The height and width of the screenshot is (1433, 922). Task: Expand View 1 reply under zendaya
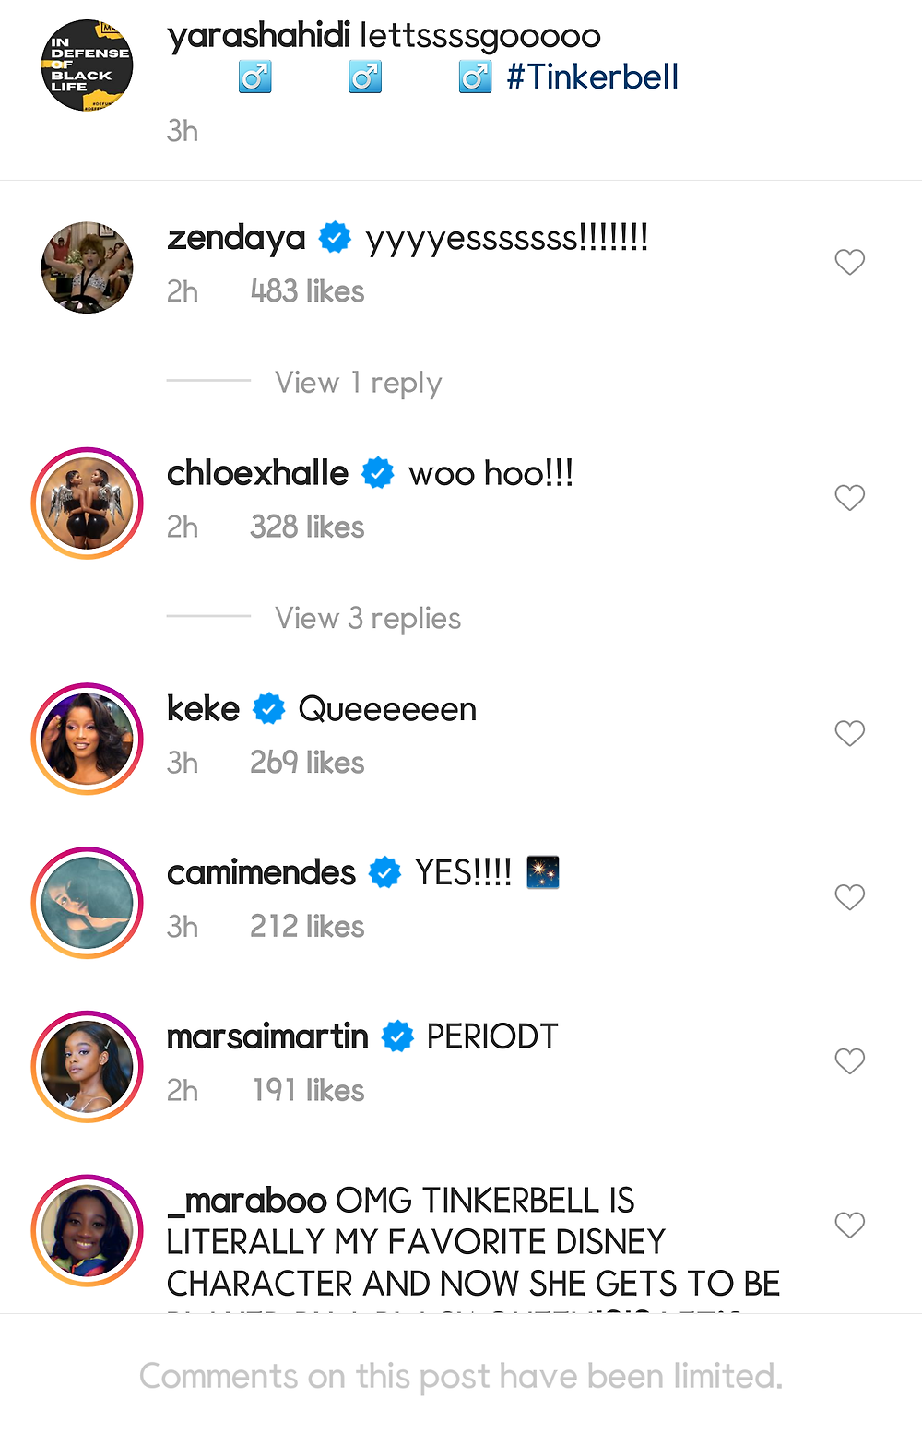click(358, 383)
